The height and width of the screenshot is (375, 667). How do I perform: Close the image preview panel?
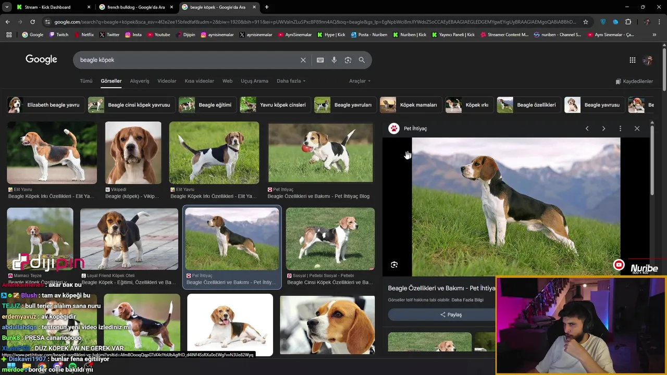coord(637,129)
